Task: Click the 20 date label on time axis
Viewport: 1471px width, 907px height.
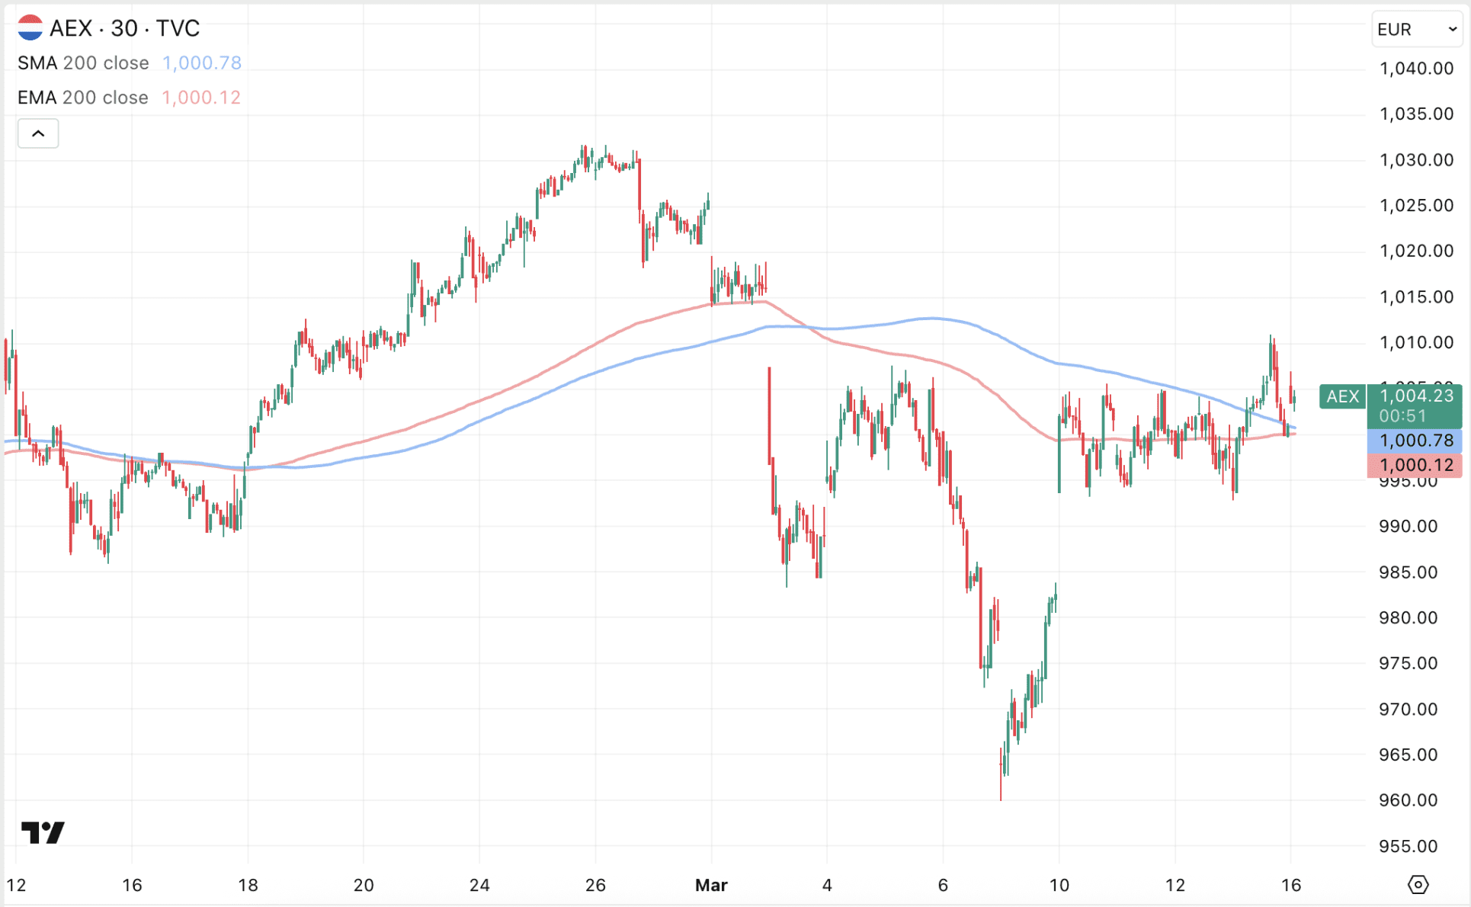Action: (364, 885)
